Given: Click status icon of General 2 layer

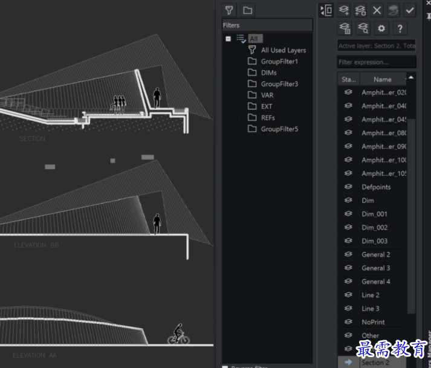Looking at the screenshot, I should point(348,254).
